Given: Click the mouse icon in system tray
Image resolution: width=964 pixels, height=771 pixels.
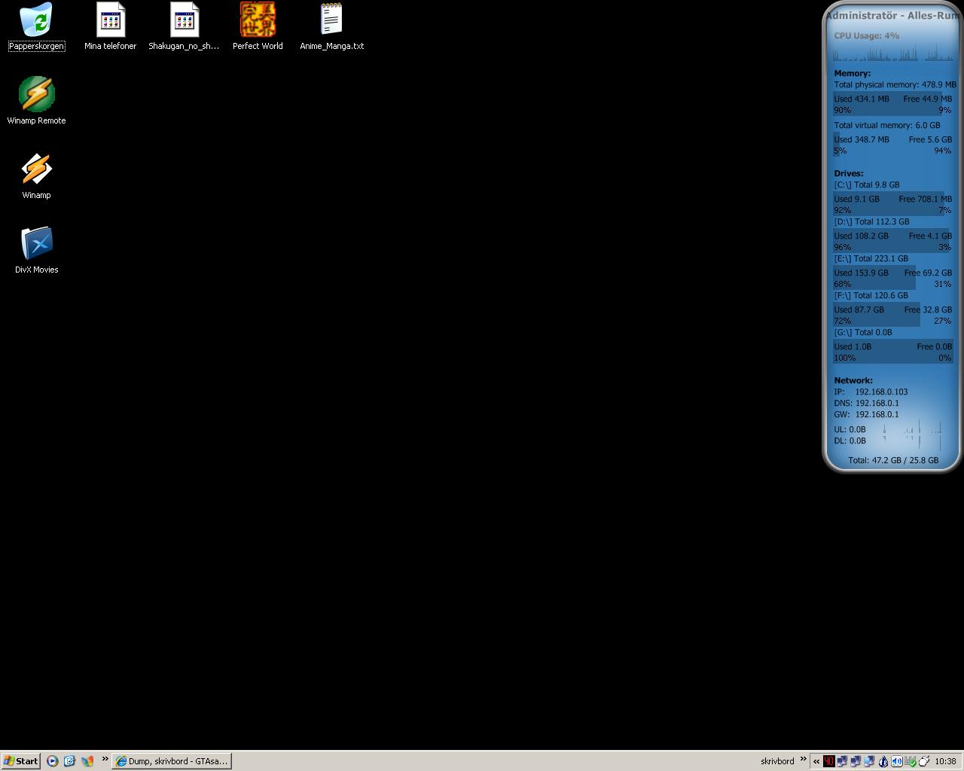Looking at the screenshot, I should pos(923,761).
